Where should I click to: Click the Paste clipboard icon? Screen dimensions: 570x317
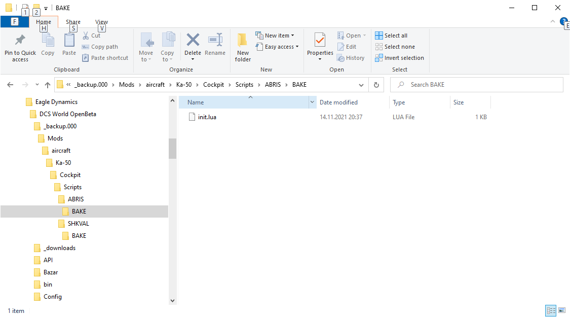(x=69, y=40)
